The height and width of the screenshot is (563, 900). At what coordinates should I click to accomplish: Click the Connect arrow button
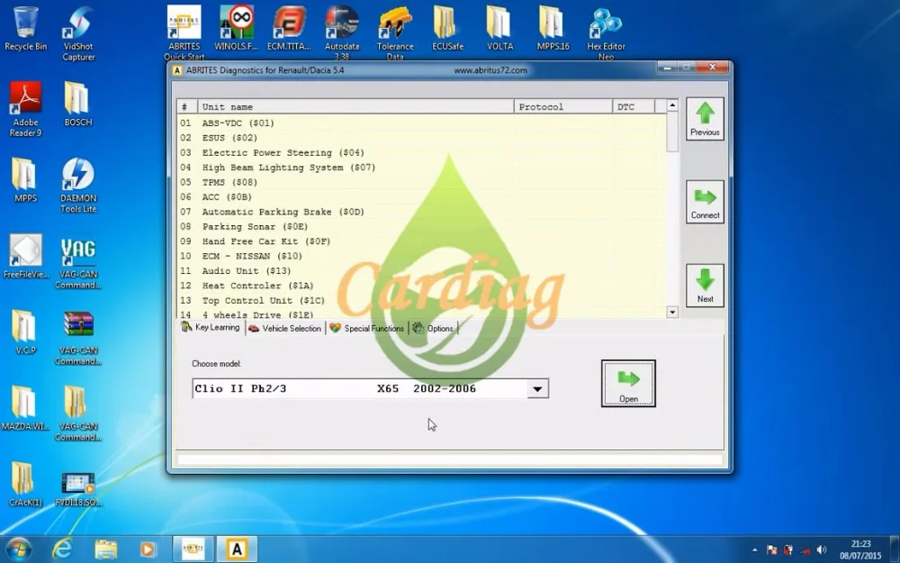click(705, 202)
